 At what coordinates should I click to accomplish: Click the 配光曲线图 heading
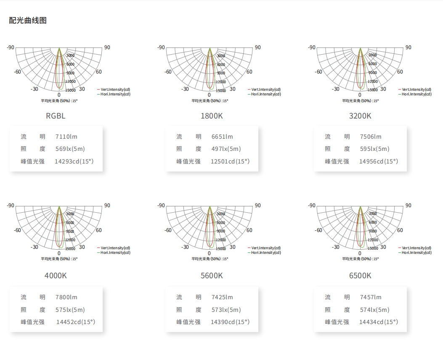click(28, 20)
